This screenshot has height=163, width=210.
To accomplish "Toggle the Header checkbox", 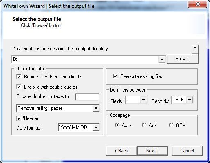I will click(x=19, y=118).
